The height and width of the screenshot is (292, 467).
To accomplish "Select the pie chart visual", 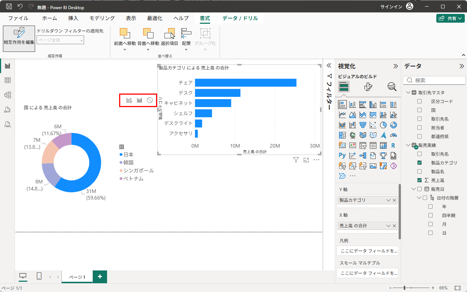I will [383, 125].
